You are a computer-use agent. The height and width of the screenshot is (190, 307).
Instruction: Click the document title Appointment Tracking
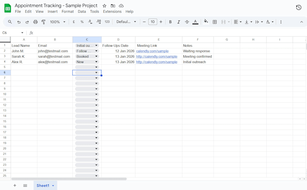[x=56, y=6]
